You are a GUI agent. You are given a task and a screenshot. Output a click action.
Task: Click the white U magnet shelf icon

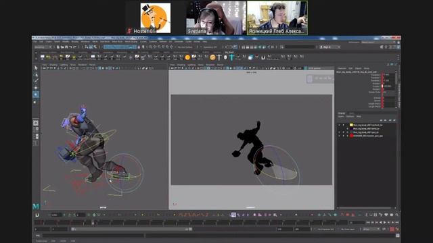point(263,57)
